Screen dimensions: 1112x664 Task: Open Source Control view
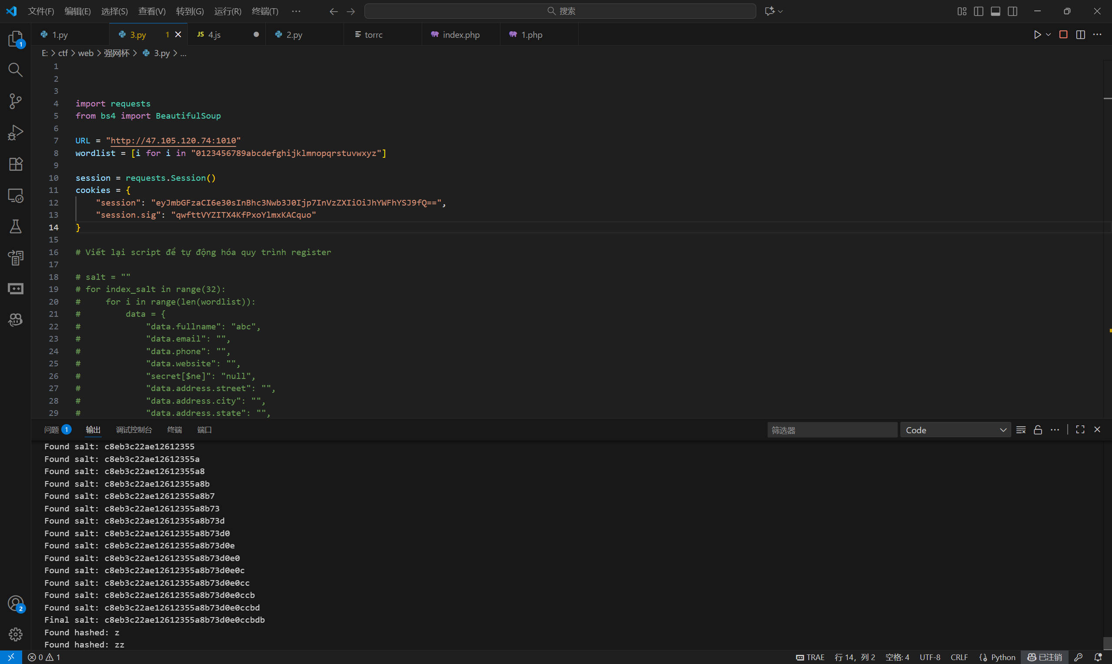pos(15,101)
